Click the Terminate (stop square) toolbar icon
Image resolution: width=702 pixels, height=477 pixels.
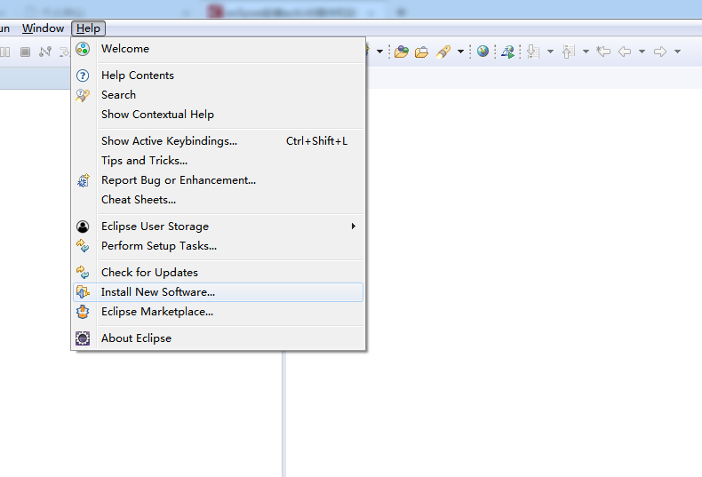click(26, 52)
